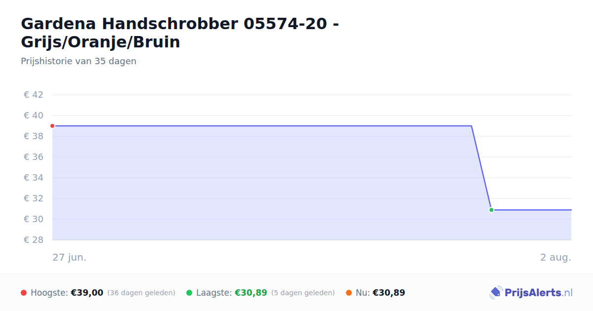Open the PrijsAlerts.nl brand link
Viewport: 593px width, 311px height.
(x=531, y=293)
